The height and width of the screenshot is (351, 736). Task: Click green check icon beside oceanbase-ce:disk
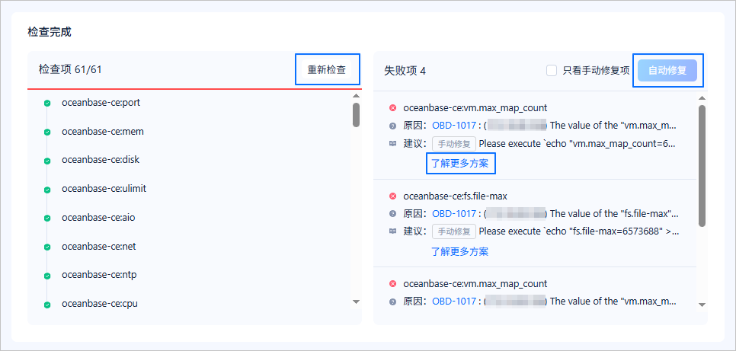coord(47,161)
